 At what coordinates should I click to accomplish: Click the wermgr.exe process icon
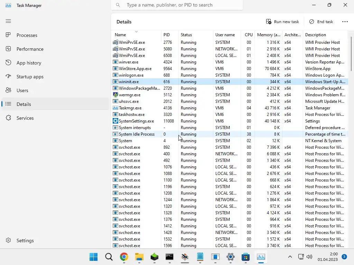[115, 95]
